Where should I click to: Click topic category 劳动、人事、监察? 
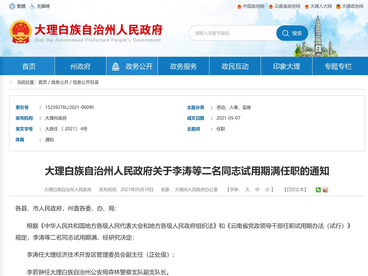tap(234, 107)
